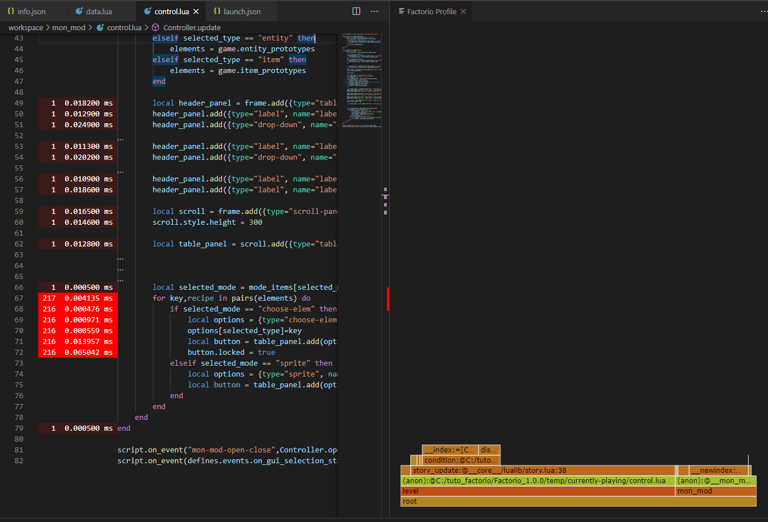Viewport: 768px width, 522px height.
Task: Click the red marker on overview ruler
Action: 387,299
